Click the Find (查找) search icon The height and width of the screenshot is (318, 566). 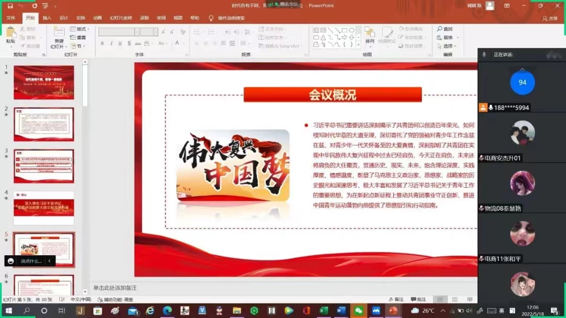pos(445,29)
